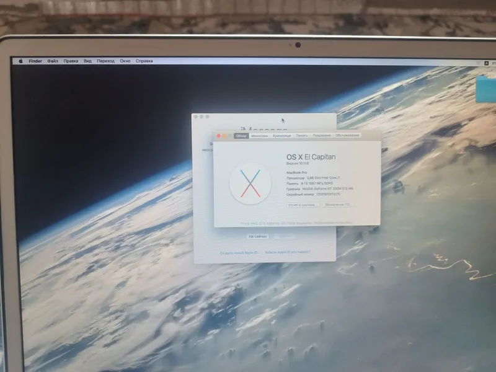The image size is (496, 372).
Task: Switch to the Память tab
Action: coord(302,135)
